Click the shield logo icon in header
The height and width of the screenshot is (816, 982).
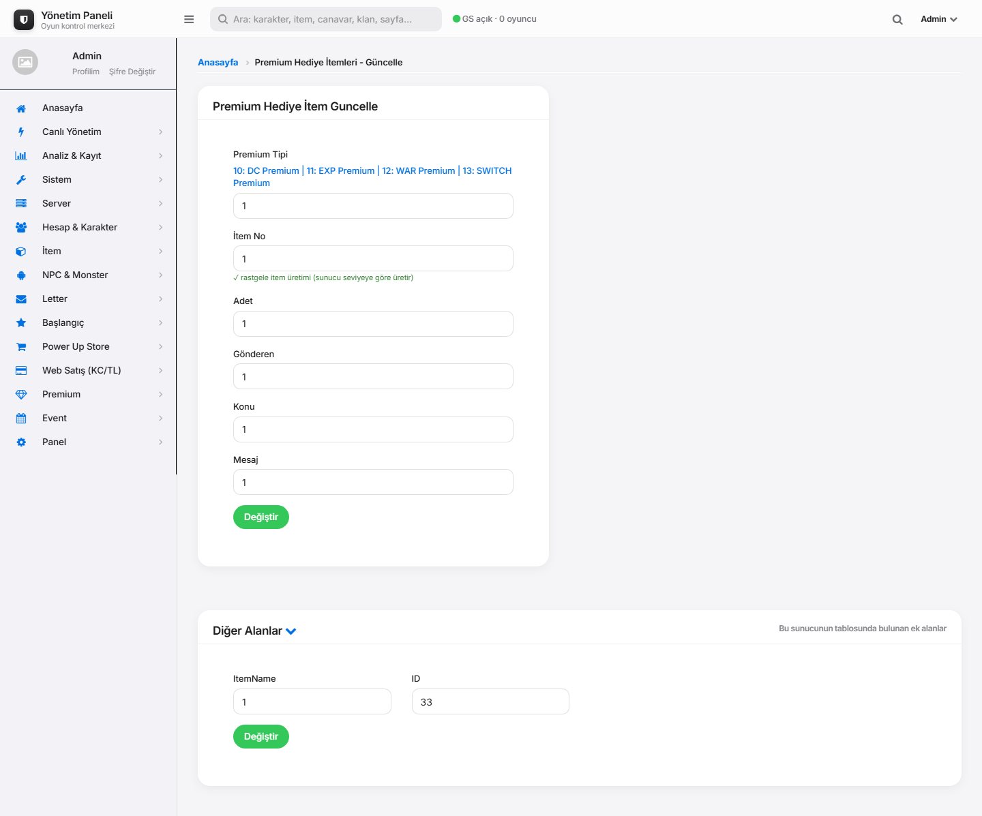point(24,20)
